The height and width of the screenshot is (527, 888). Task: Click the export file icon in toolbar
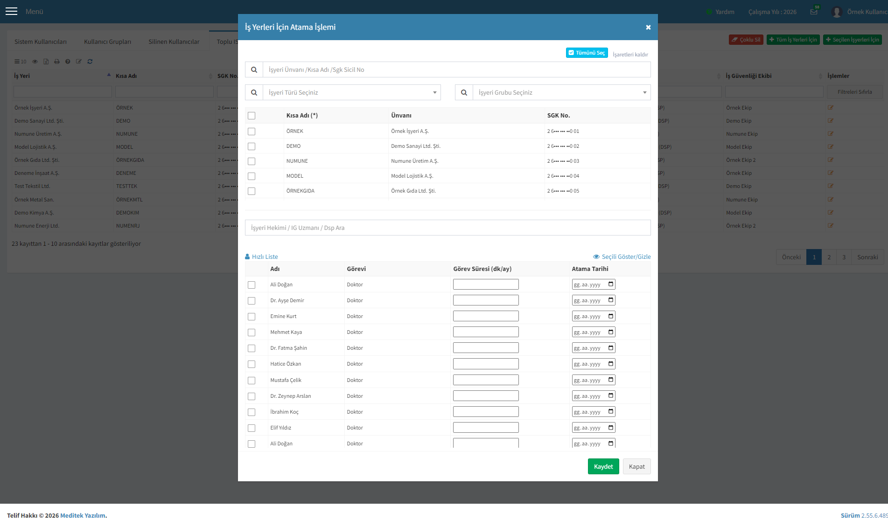[x=46, y=62]
